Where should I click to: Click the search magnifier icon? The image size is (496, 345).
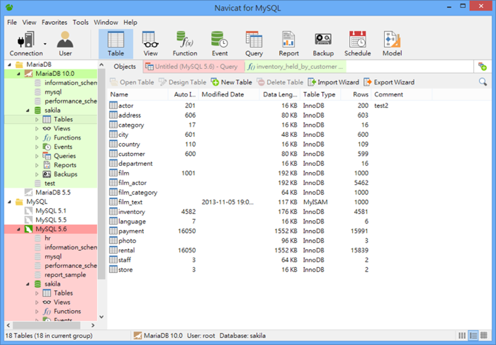pos(483,82)
